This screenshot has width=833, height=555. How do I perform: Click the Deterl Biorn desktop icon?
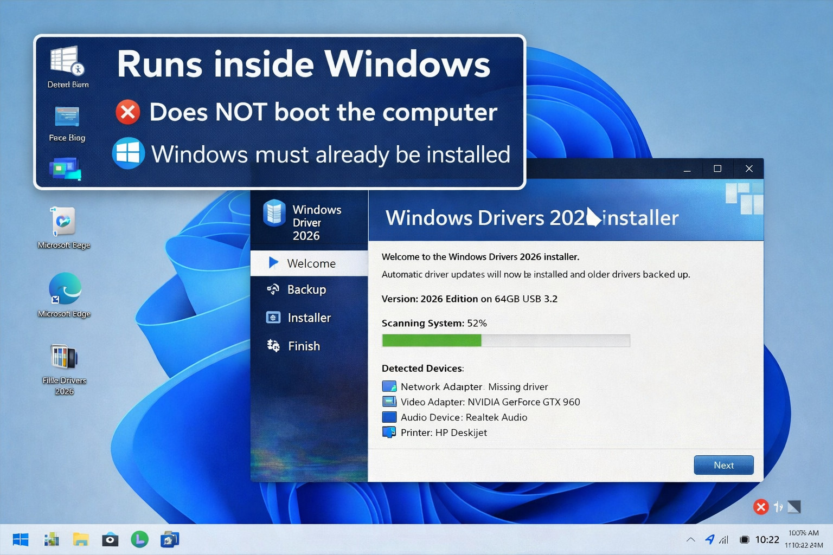[68, 67]
